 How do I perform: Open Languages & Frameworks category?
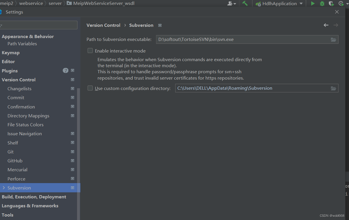30,206
